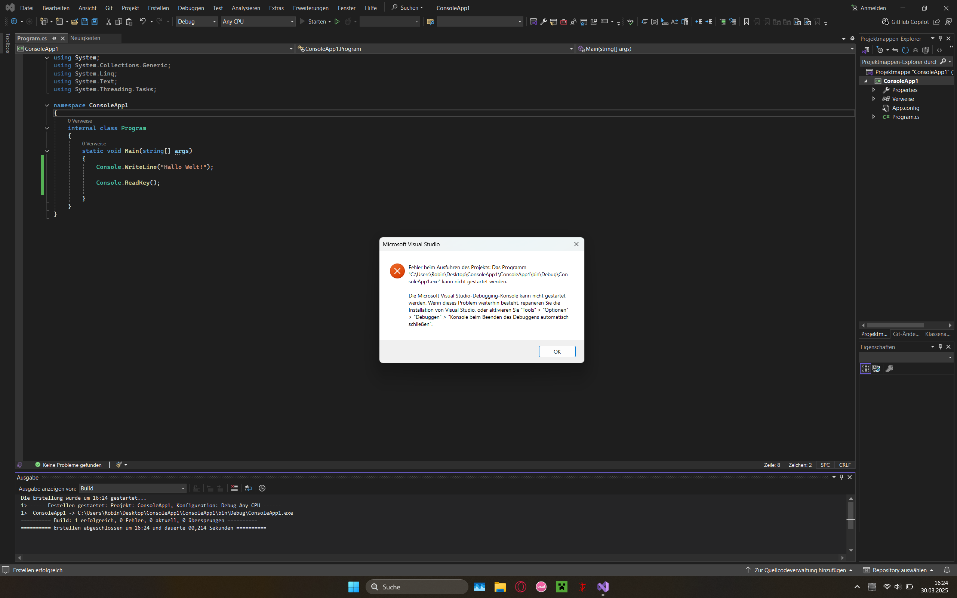Click the Increase Indent toolbar icon
957x598 pixels.
(x=709, y=22)
